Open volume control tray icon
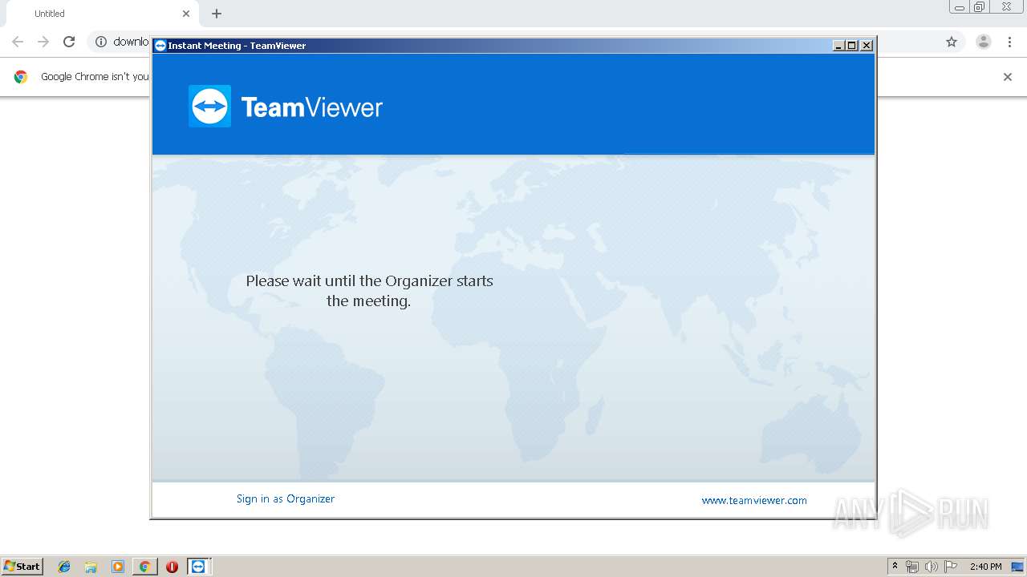 [x=931, y=567]
